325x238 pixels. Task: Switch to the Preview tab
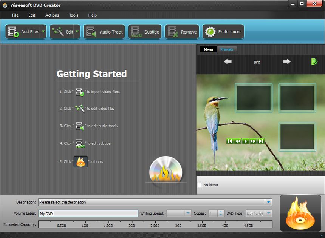tap(227, 49)
